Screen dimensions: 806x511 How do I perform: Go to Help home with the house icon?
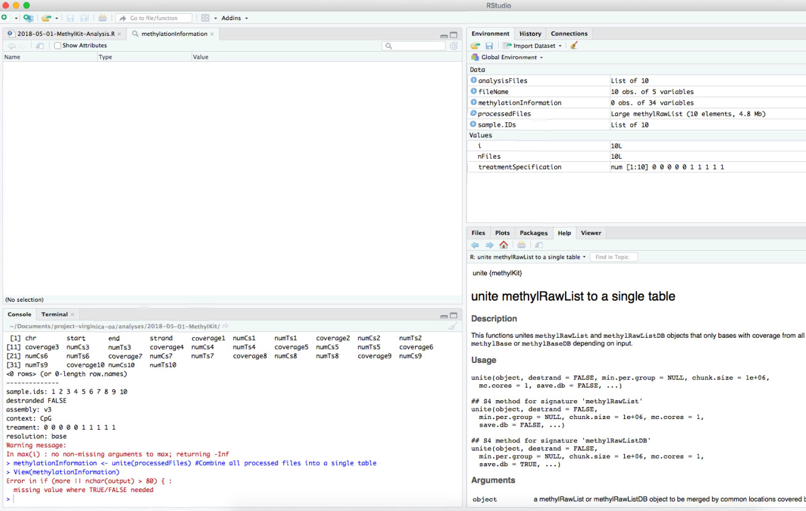(x=504, y=244)
